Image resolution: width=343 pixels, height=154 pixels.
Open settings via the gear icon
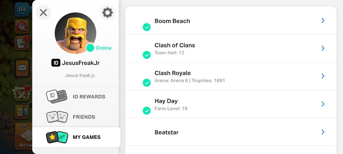[x=107, y=13]
